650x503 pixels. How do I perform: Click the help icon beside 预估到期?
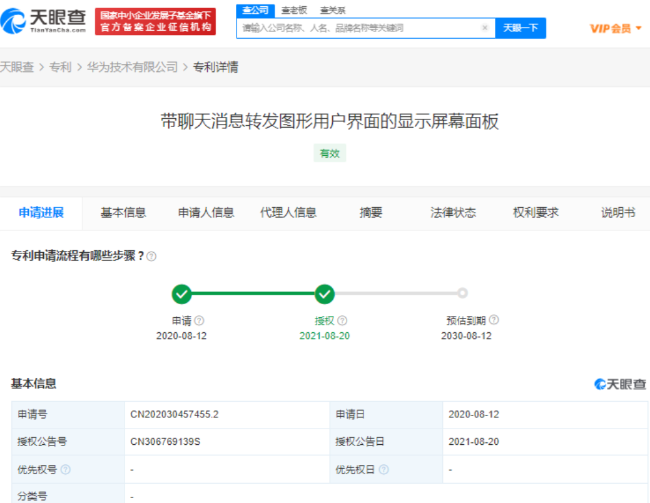[x=494, y=320]
